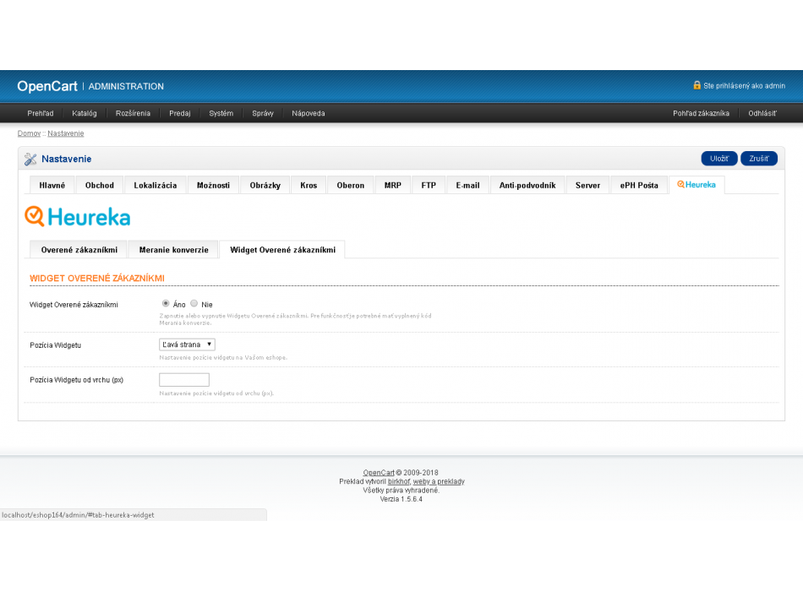
Task: Open the Pozícia Widgetu dropdown
Action: 187,344
